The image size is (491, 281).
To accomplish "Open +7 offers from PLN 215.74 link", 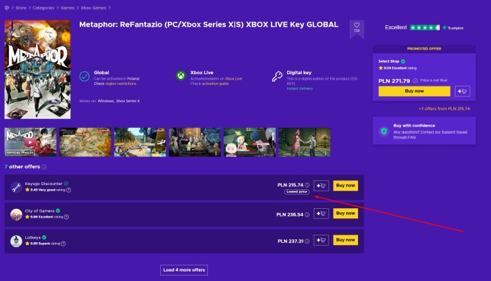I will pyautogui.click(x=444, y=109).
